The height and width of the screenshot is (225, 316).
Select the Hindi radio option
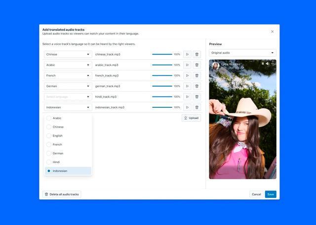[49, 162]
